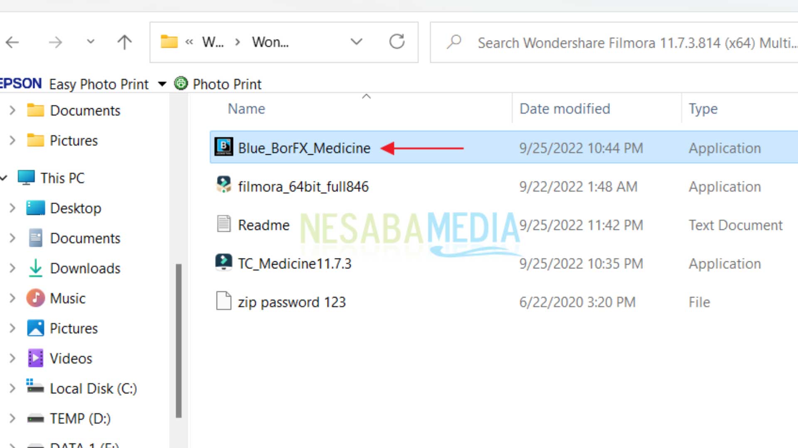The width and height of the screenshot is (798, 448).
Task: Click the Local Disk (C:) drive icon
Action: [35, 386]
